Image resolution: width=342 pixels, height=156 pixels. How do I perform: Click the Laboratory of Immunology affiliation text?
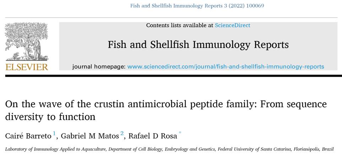[x=169, y=150]
